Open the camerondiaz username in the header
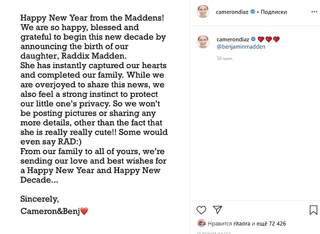The height and width of the screenshot is (234, 320). point(232,12)
